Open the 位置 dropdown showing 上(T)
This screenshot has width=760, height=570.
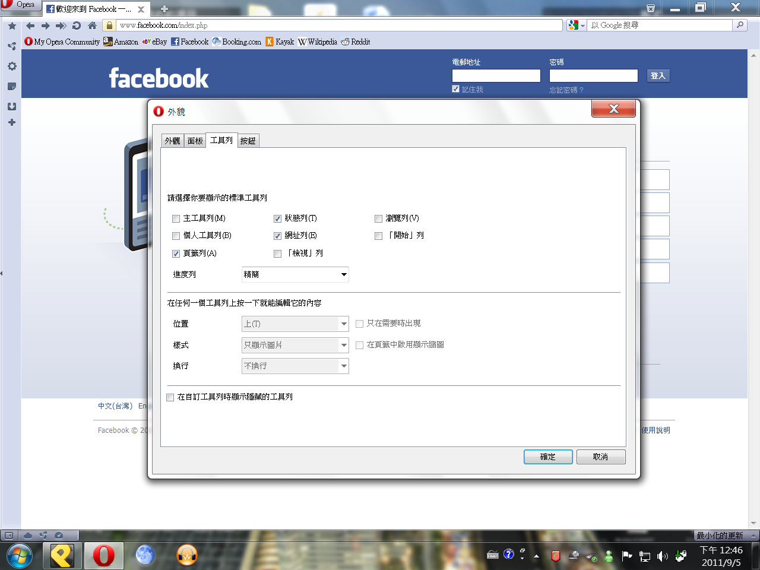pos(295,324)
